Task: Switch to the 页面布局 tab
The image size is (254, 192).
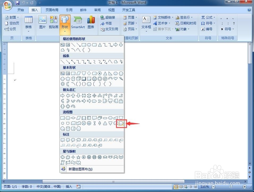Action: (52, 10)
